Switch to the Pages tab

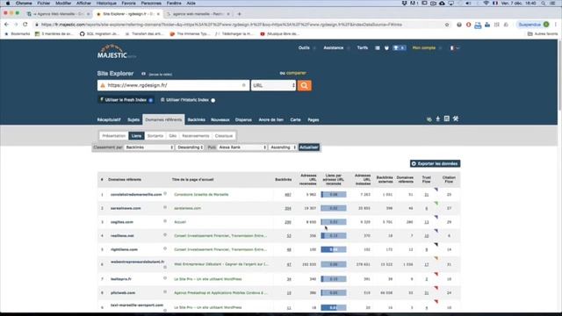[x=313, y=119]
